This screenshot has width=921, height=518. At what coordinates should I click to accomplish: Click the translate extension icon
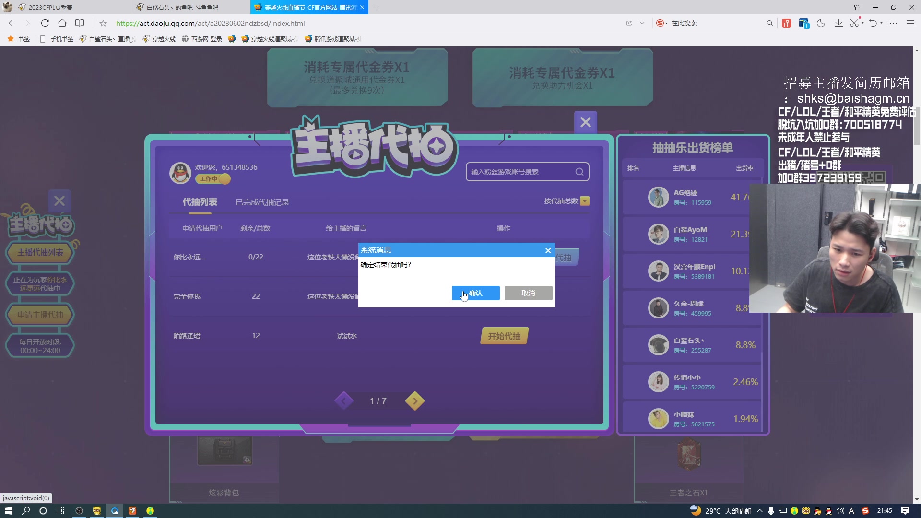coord(786,23)
